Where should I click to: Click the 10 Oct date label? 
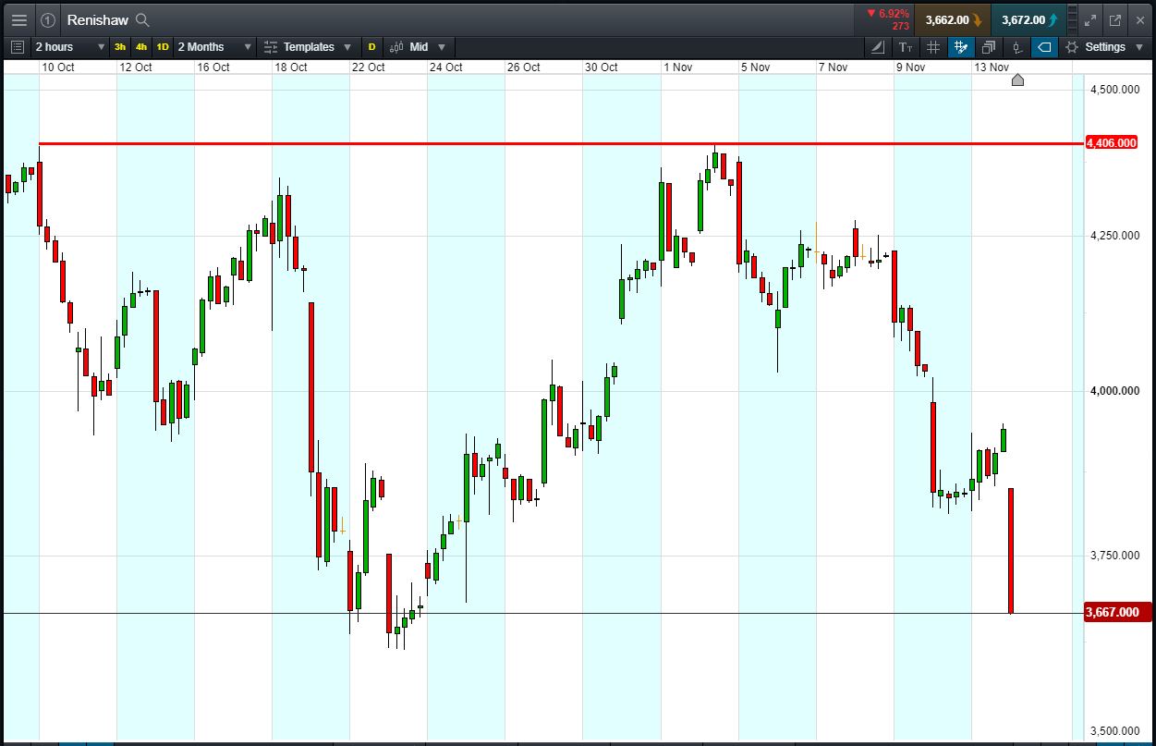point(58,67)
